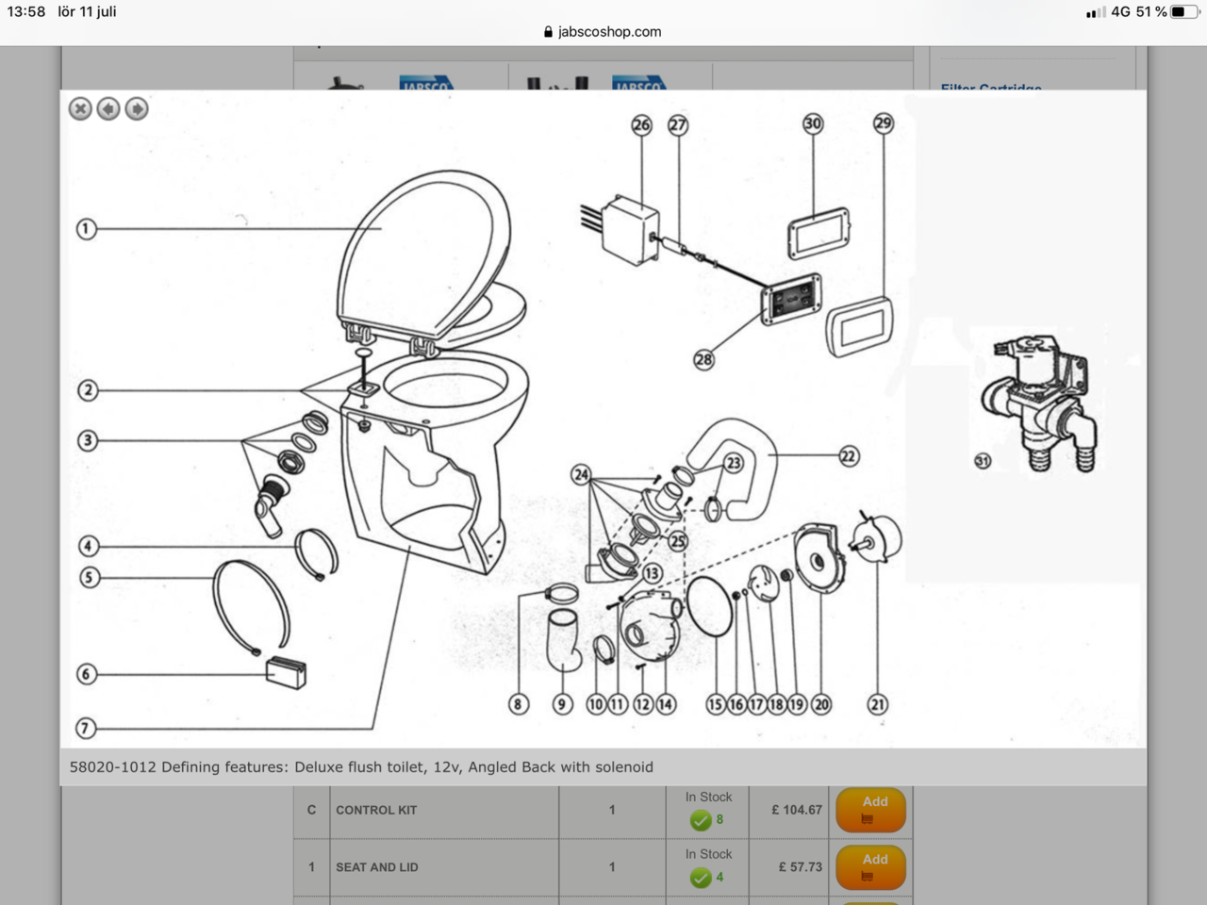Add CONTROL KIT to the basket
Screen dimensions: 1207x905
click(870, 810)
